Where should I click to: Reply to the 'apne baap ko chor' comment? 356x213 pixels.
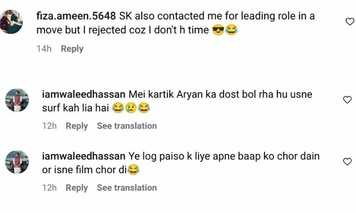coord(77,188)
